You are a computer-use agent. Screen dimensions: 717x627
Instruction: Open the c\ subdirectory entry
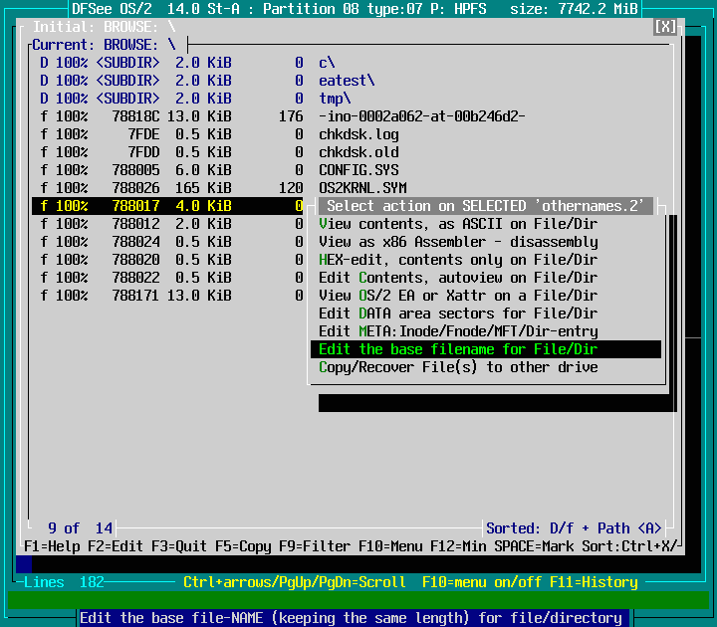click(327, 63)
